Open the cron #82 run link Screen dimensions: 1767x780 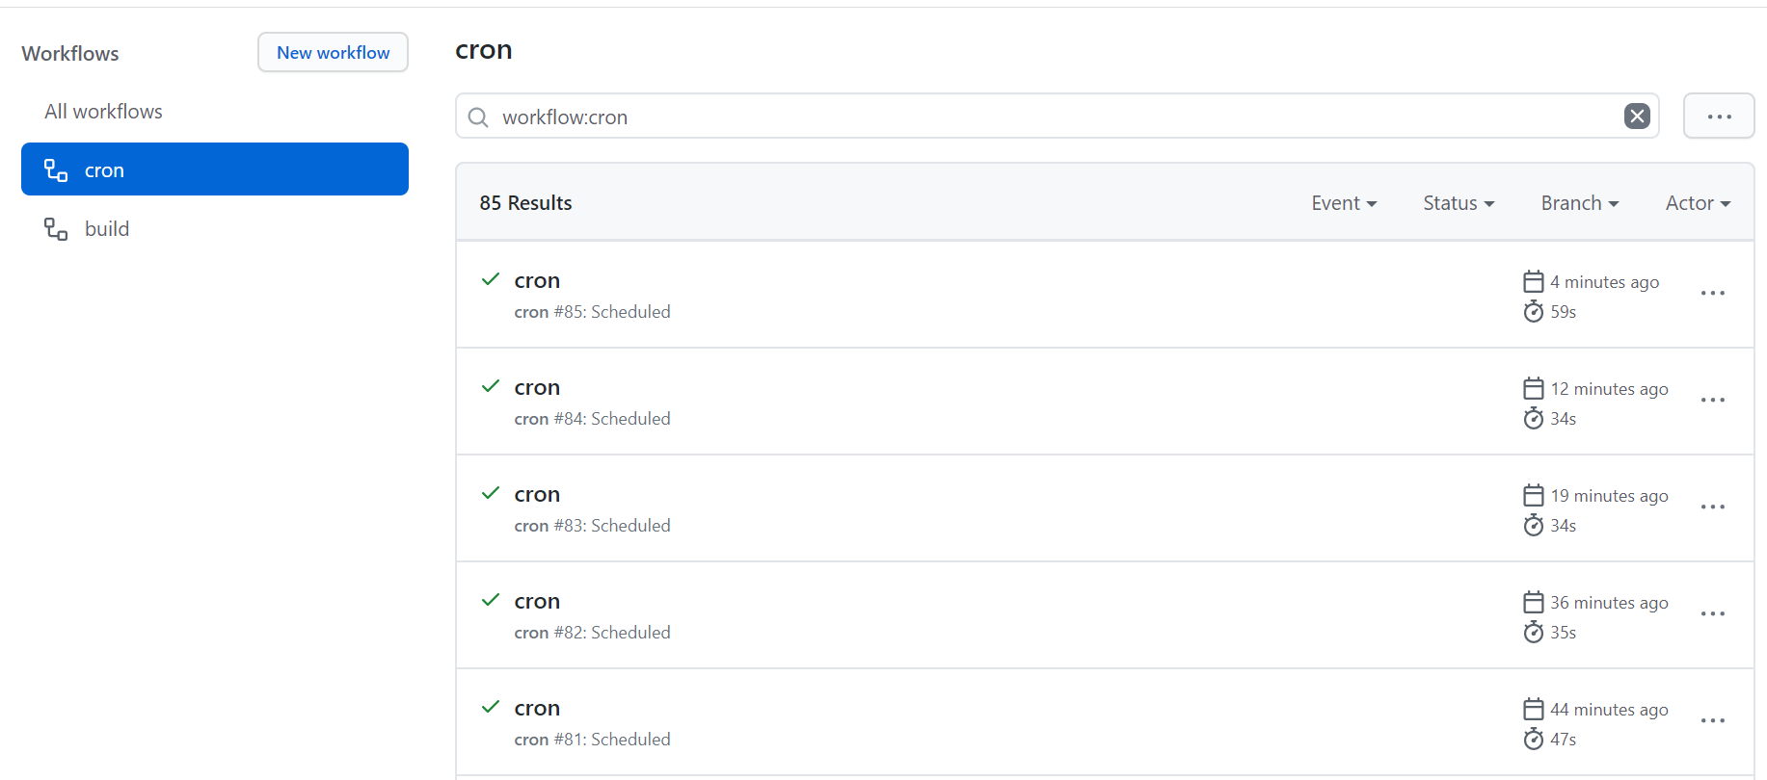[x=537, y=602]
